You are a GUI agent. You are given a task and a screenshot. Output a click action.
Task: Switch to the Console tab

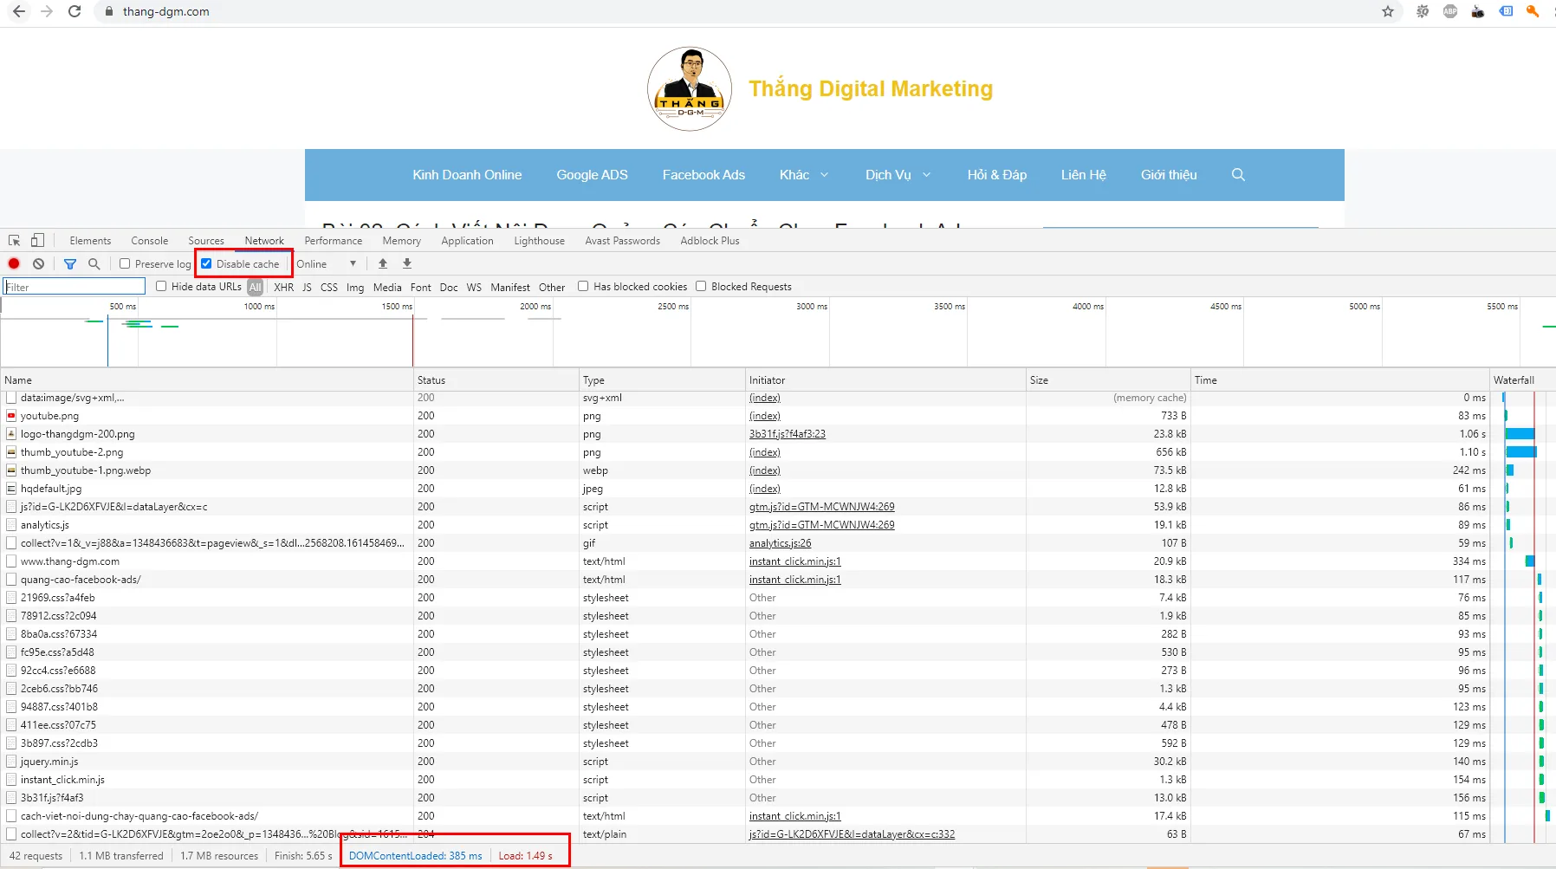click(150, 241)
